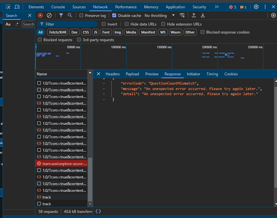Filter by Media type
This screenshot has width=277, height=218.
coord(131,32)
